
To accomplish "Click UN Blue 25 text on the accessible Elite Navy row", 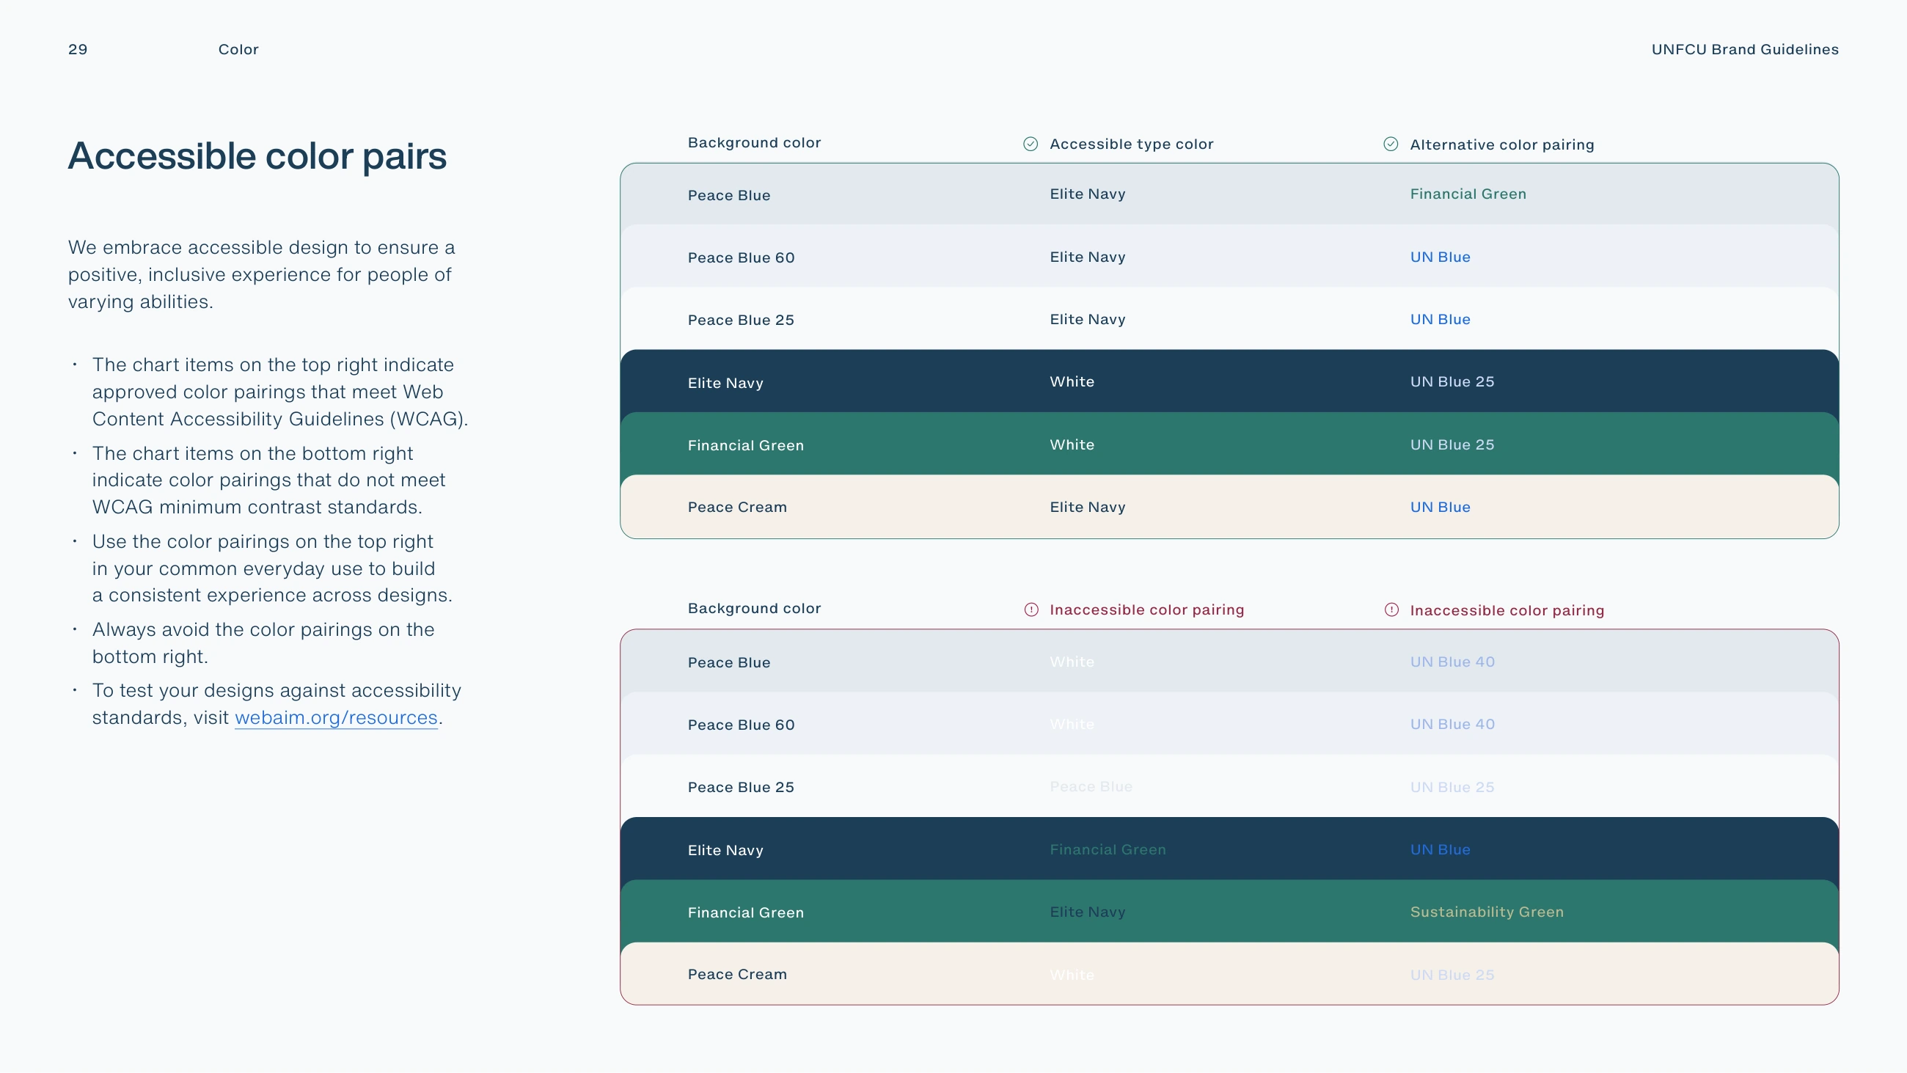I will point(1452,381).
